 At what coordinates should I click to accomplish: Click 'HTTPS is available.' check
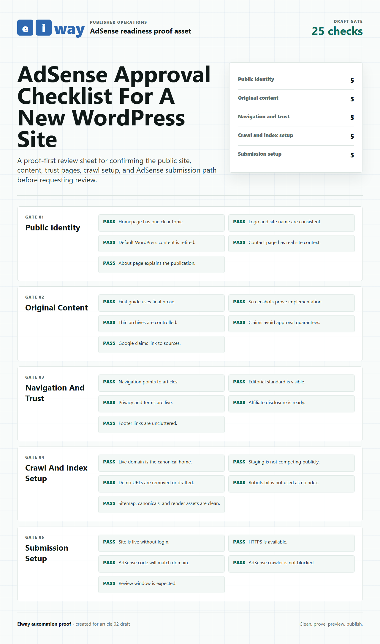[292, 543]
